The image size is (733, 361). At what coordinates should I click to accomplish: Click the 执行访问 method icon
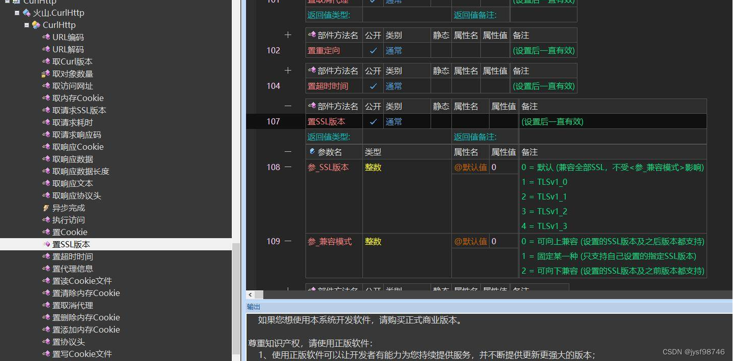tap(46, 220)
